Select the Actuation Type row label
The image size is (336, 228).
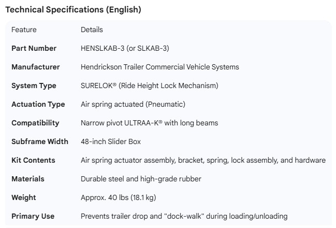[38, 104]
